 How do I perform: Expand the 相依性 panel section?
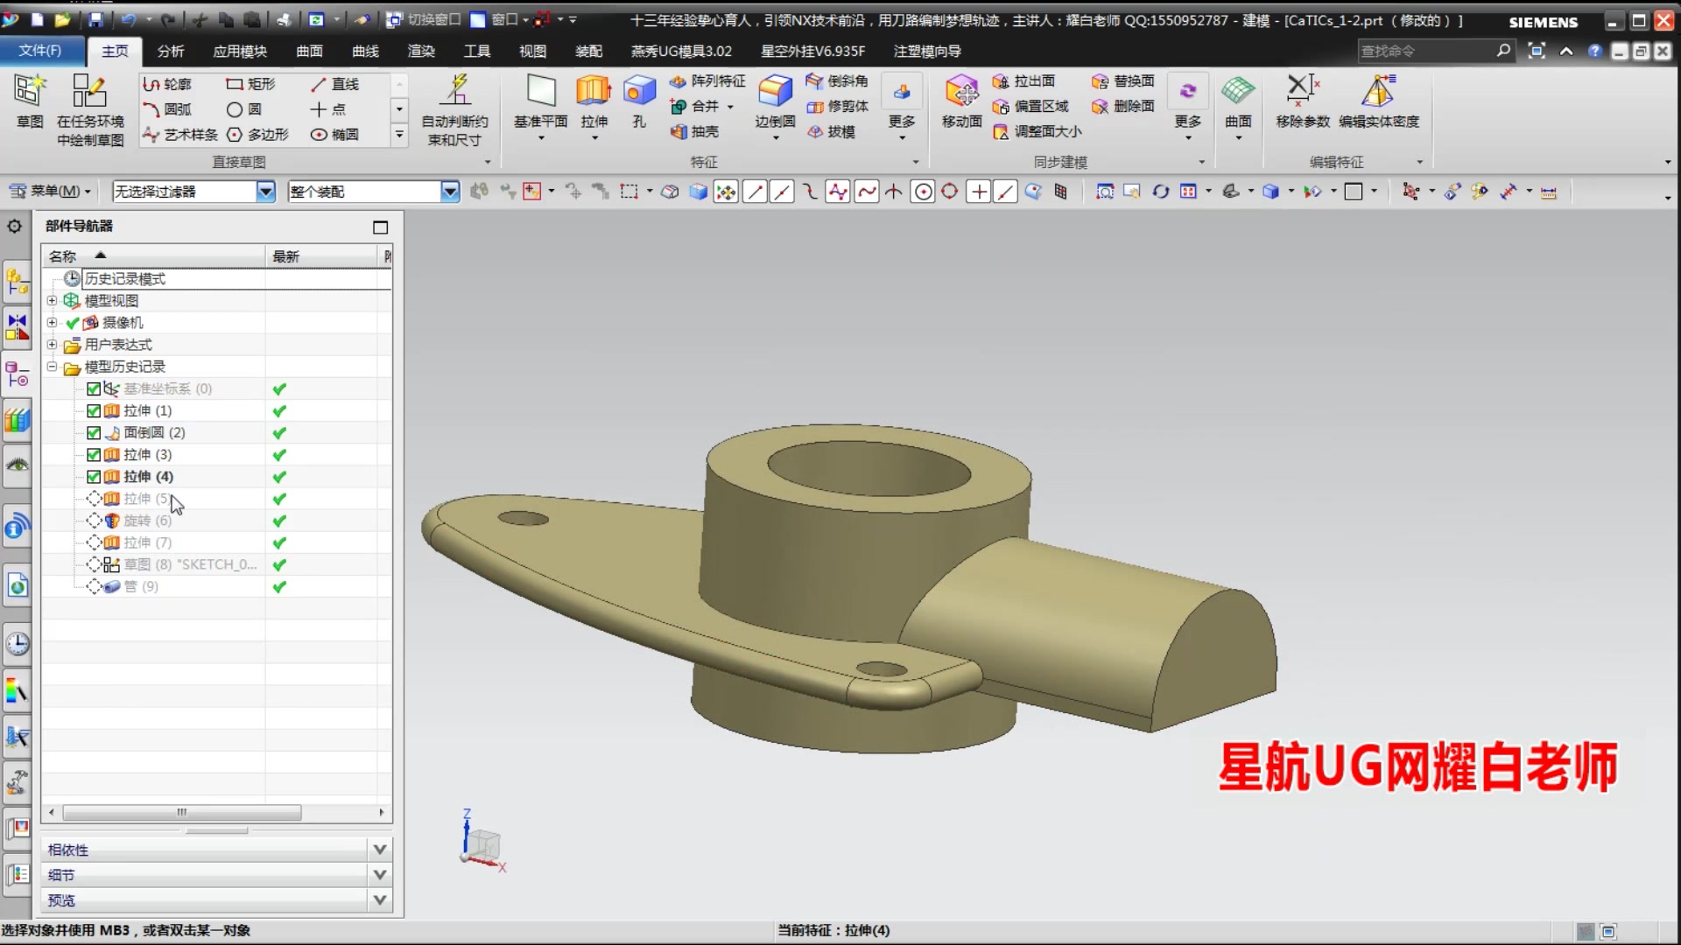tap(379, 850)
